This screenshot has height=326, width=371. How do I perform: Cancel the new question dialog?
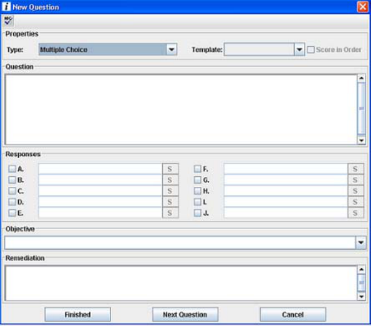click(293, 314)
